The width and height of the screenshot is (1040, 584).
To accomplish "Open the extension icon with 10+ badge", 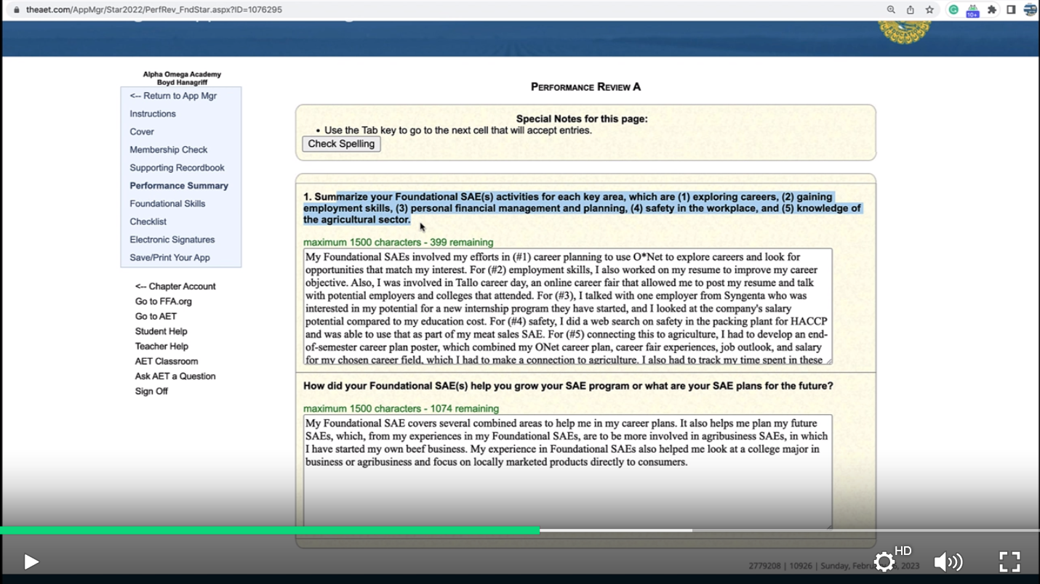I will 972,10.
